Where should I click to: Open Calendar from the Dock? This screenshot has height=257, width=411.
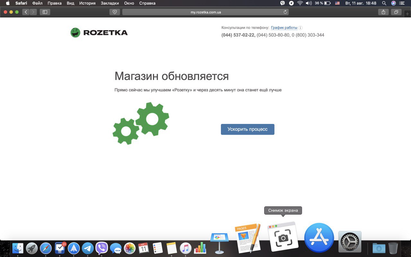[x=144, y=248]
